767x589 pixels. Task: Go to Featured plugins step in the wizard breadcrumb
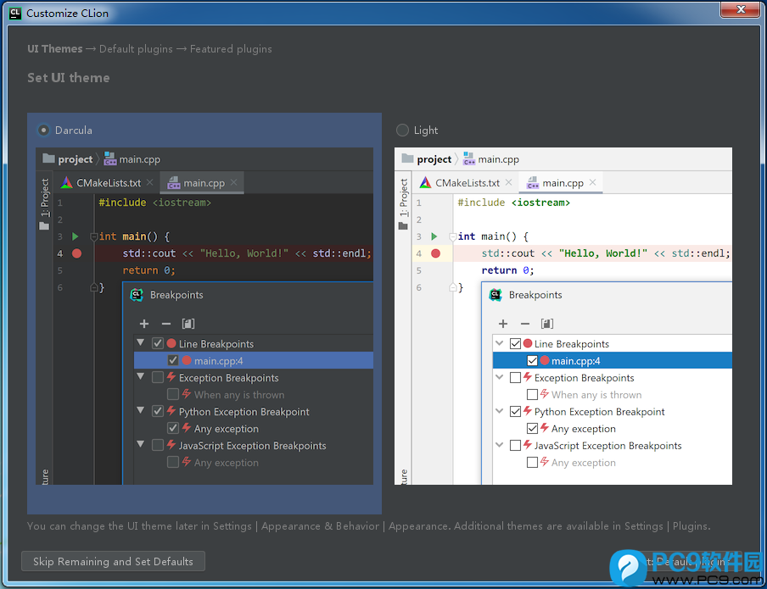click(231, 49)
